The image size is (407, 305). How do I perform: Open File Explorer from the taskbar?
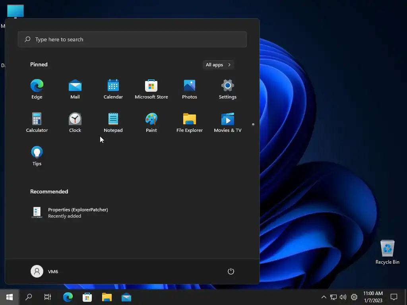tap(107, 297)
